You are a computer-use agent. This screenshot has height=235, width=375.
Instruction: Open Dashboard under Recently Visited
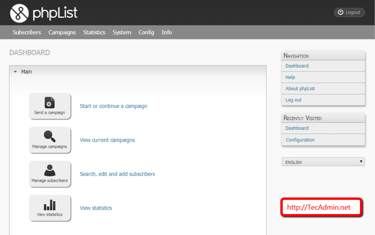click(x=324, y=128)
